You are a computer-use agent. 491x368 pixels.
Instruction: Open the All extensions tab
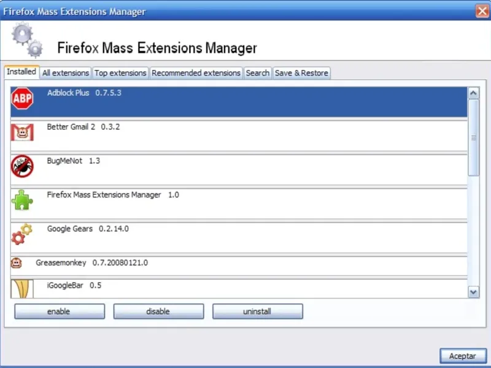[66, 73]
